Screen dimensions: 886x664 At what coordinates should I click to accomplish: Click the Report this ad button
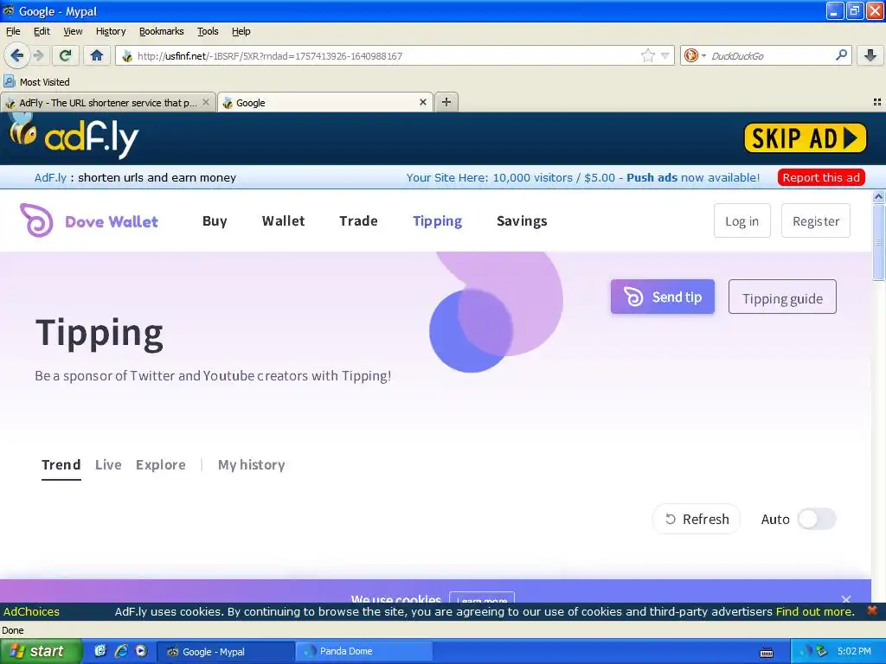point(821,177)
